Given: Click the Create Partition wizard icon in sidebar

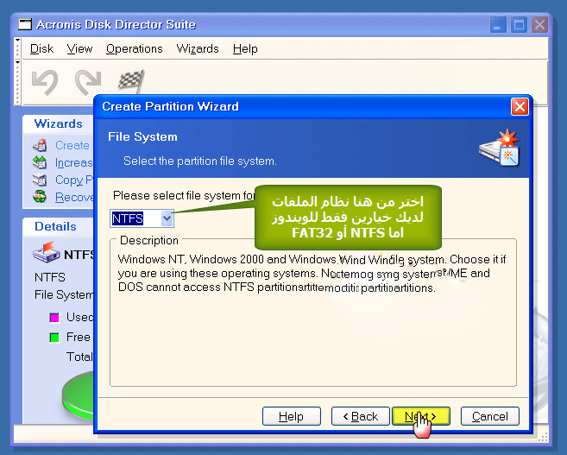Looking at the screenshot, I should pyautogui.click(x=40, y=145).
